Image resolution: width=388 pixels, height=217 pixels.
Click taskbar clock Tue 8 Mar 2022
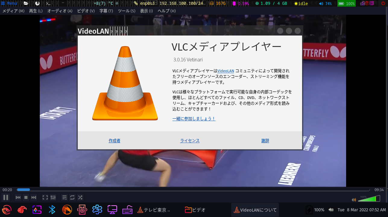pyautogui.click(x=361, y=210)
